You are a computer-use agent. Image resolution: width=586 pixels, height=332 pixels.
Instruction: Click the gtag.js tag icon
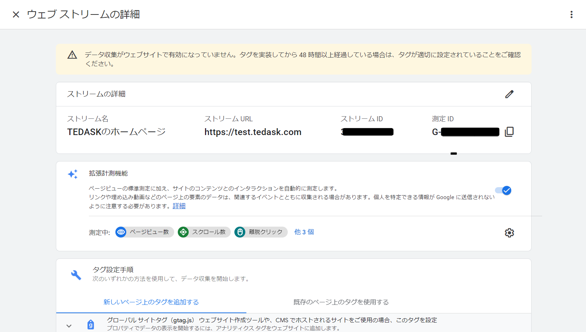pyautogui.click(x=91, y=324)
